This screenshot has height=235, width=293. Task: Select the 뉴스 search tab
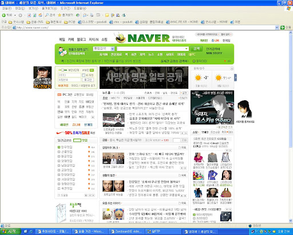pyautogui.click(x=151, y=54)
